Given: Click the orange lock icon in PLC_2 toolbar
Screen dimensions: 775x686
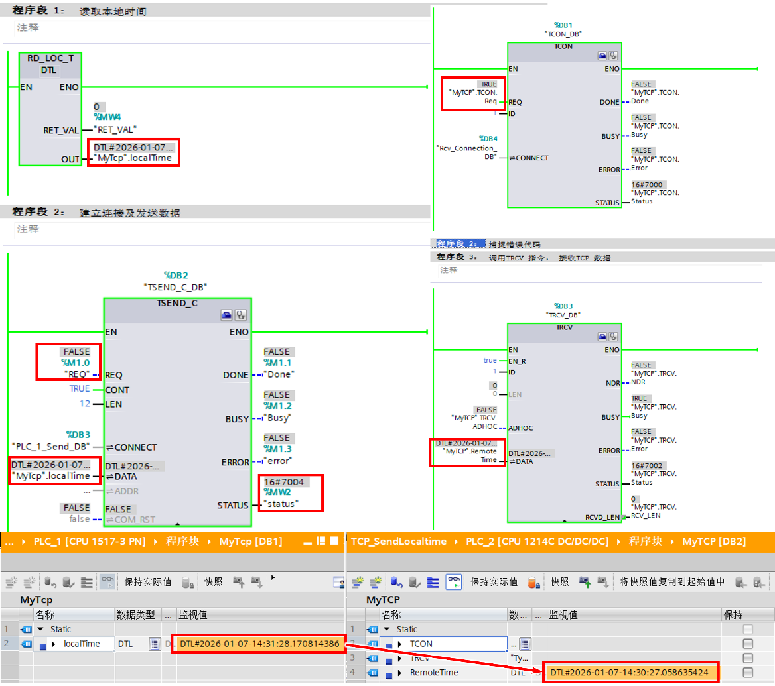Looking at the screenshot, I should pyautogui.click(x=533, y=581).
